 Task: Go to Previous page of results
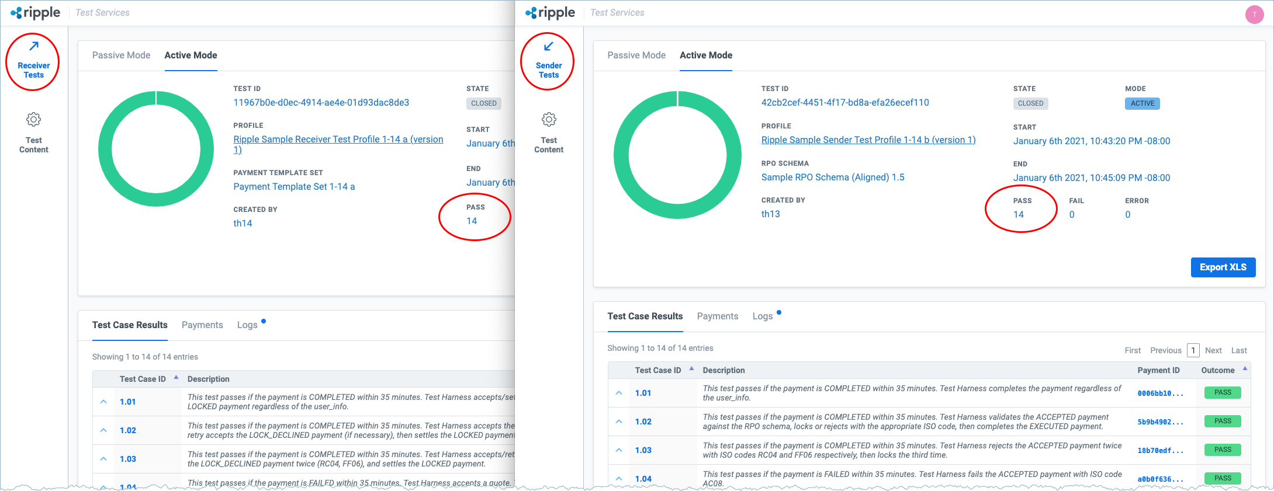(1166, 350)
